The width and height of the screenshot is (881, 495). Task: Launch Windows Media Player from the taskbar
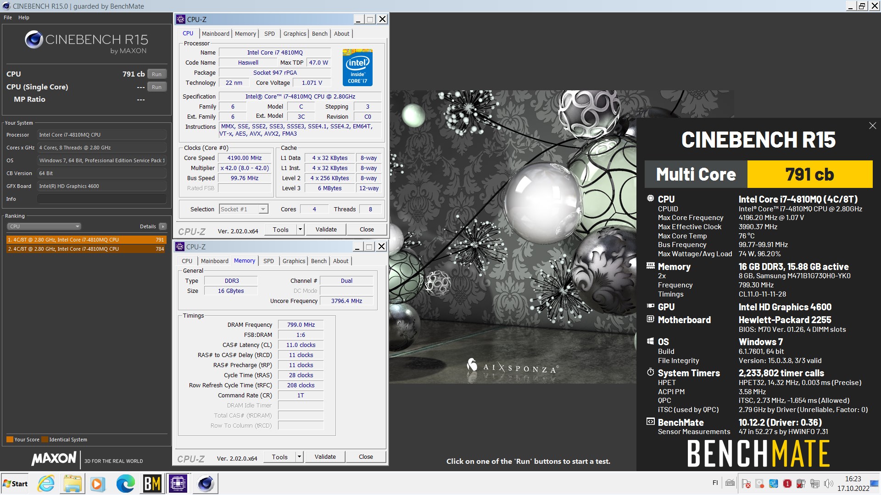click(x=98, y=484)
